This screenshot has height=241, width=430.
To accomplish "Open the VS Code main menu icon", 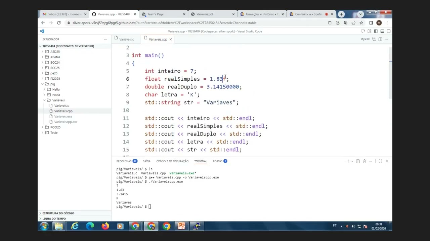I will coord(42,31).
